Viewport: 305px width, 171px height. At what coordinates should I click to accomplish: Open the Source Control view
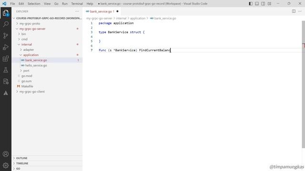6,36
